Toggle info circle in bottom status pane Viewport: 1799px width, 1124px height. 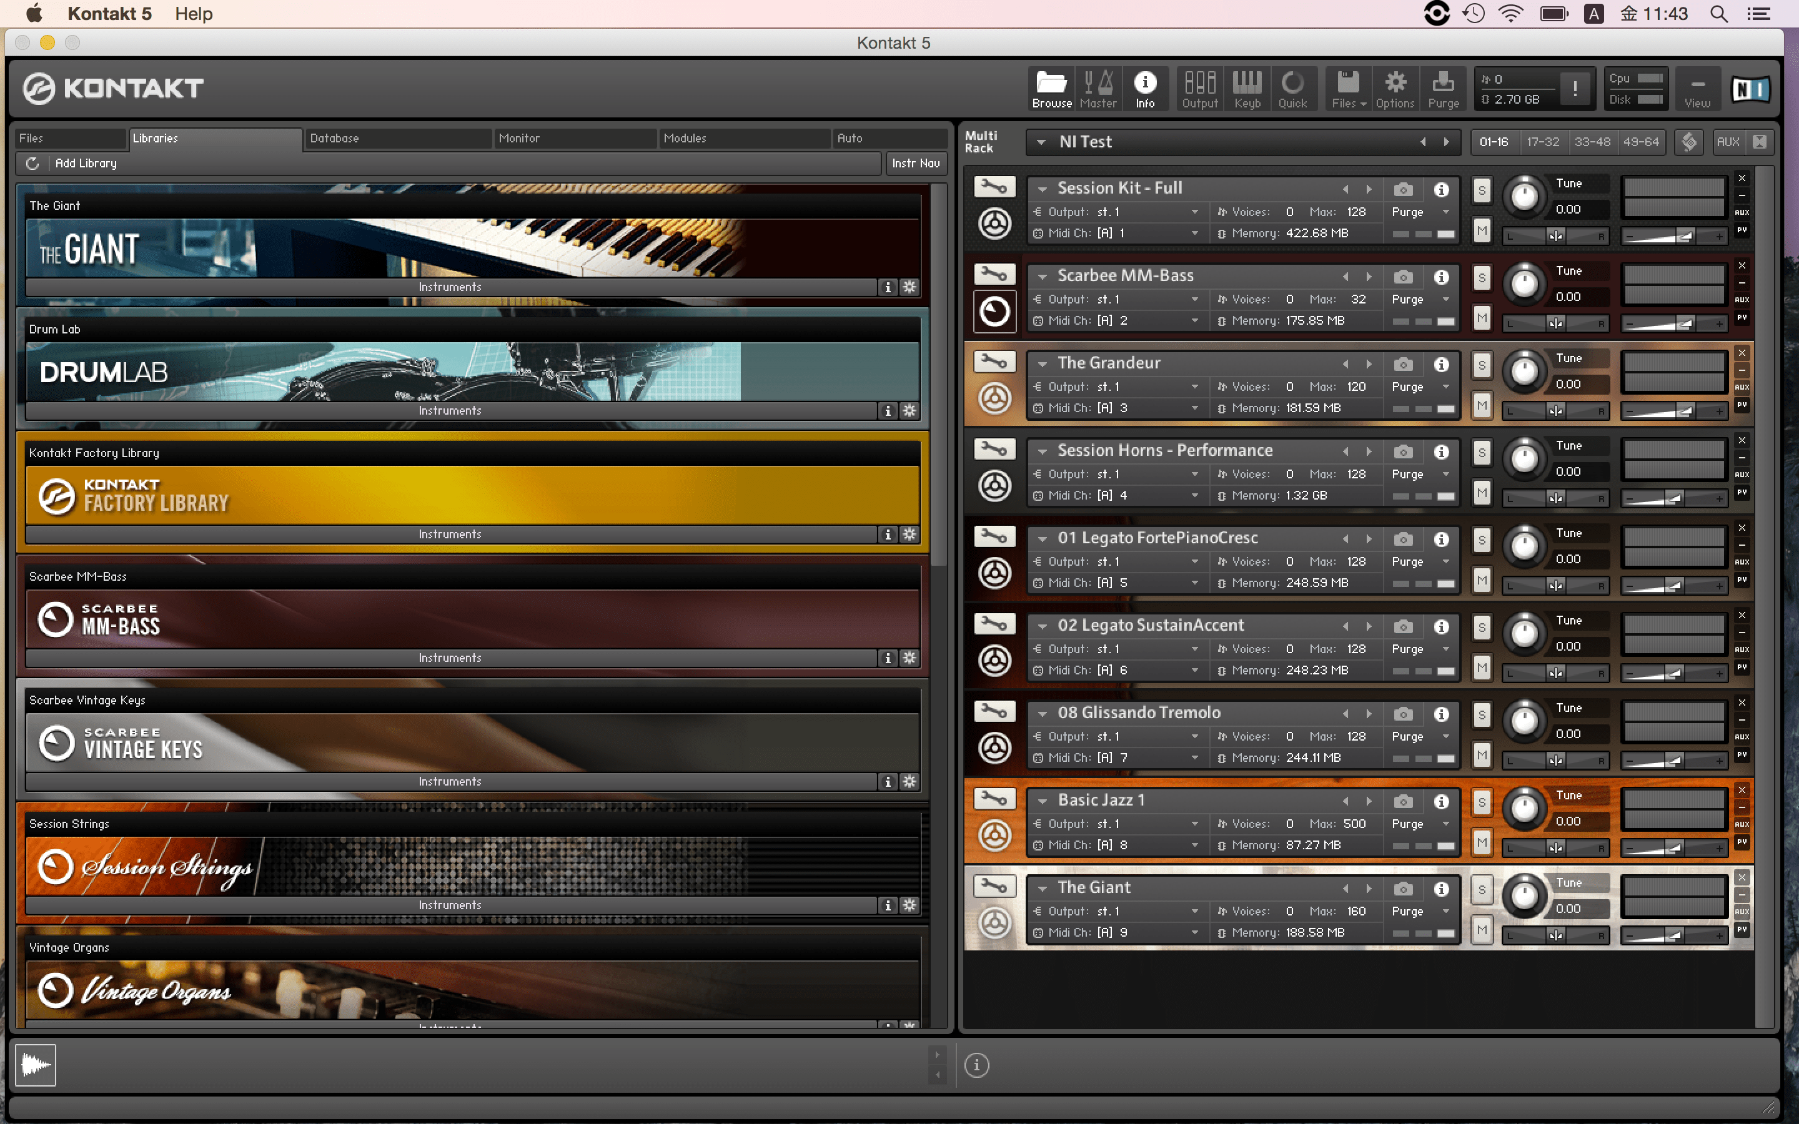coord(976,1065)
